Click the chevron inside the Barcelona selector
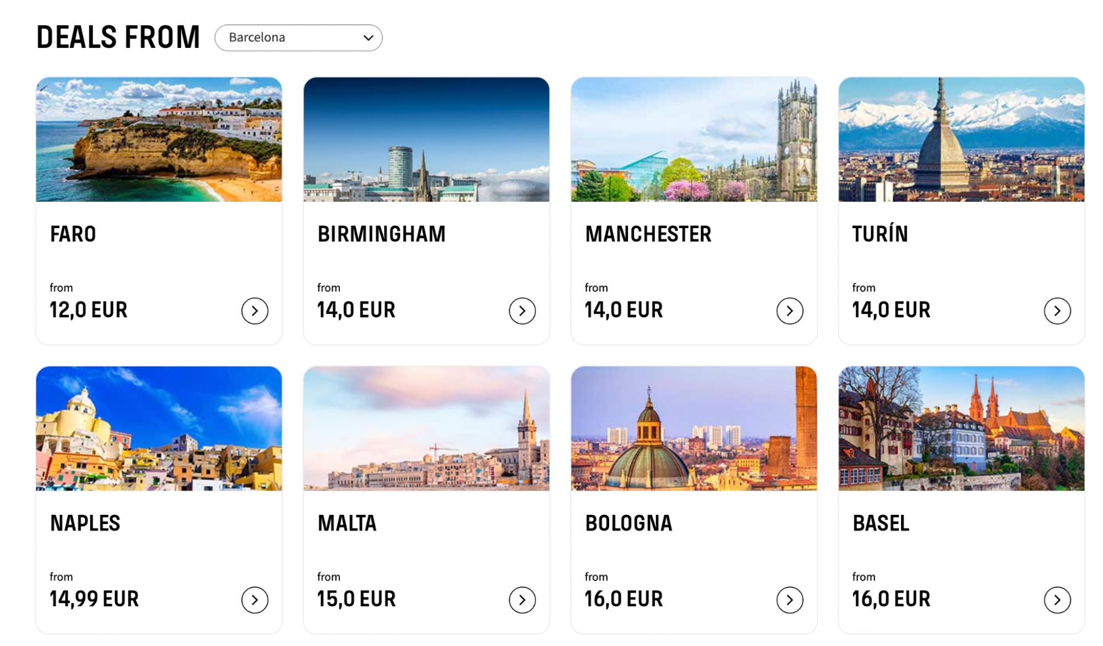The height and width of the screenshot is (646, 1103). 367,37
